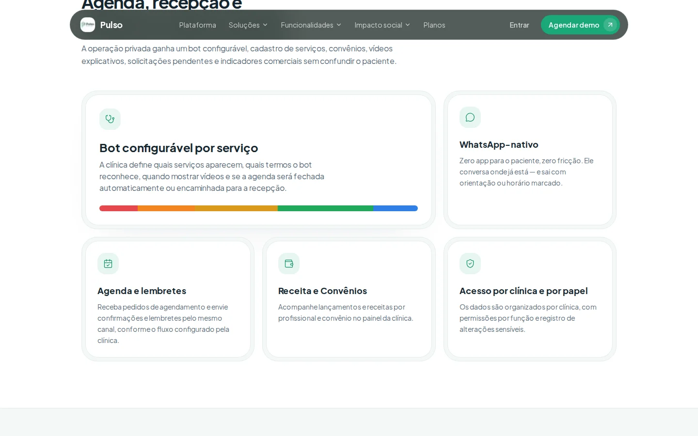Click the 'A clínica define quais serviços' description
Screen dimensions: 698x436
(212, 176)
